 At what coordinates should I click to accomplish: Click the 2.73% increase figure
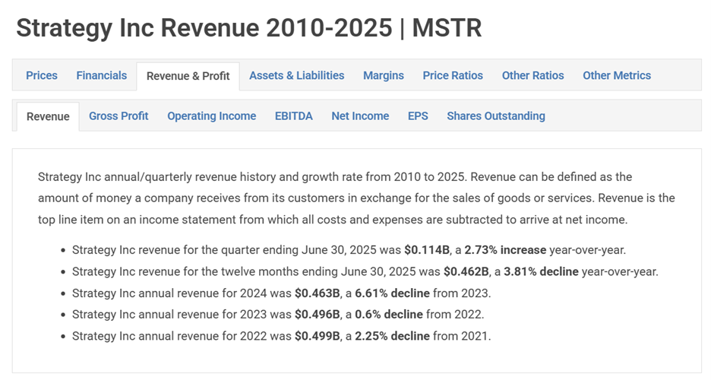(505, 250)
